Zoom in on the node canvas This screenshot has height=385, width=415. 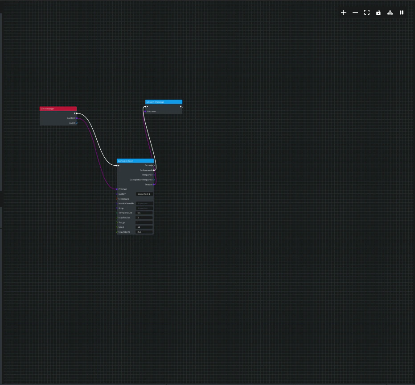click(x=344, y=13)
